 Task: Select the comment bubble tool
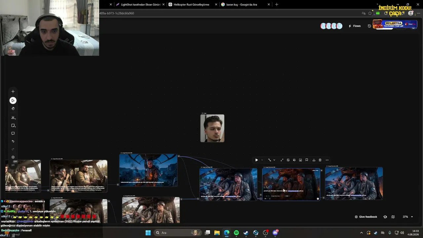[x=13, y=134]
